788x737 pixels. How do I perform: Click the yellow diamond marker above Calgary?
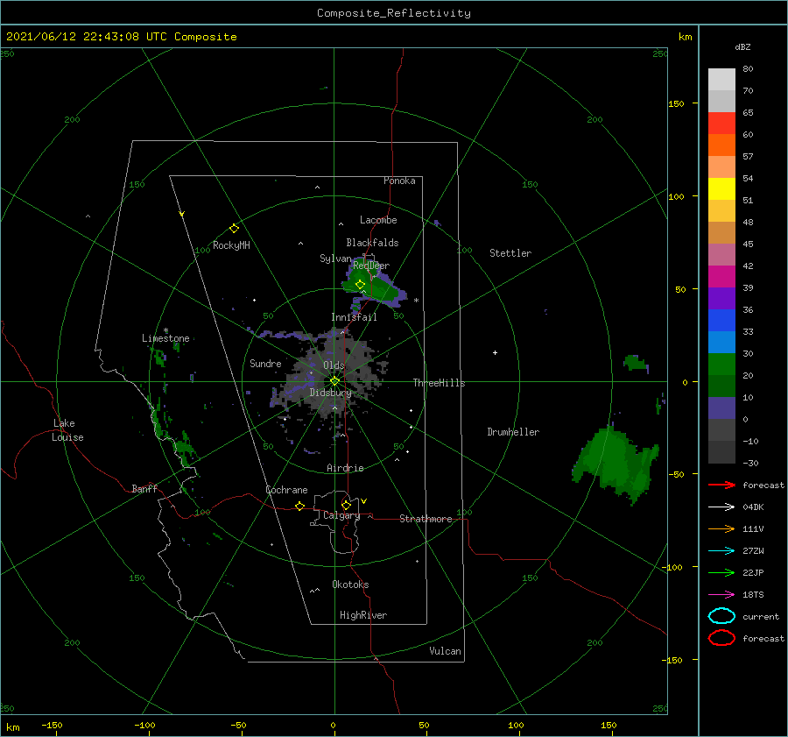point(346,505)
